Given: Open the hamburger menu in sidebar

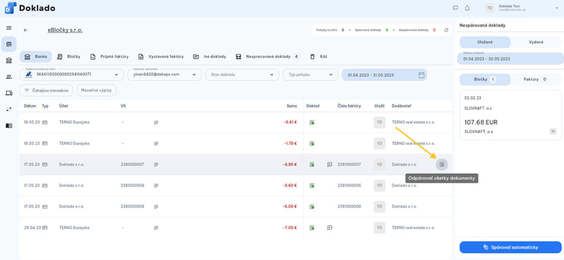Looking at the screenshot, I should pyautogui.click(x=9, y=28).
